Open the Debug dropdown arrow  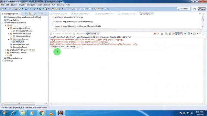(x=38, y=9)
